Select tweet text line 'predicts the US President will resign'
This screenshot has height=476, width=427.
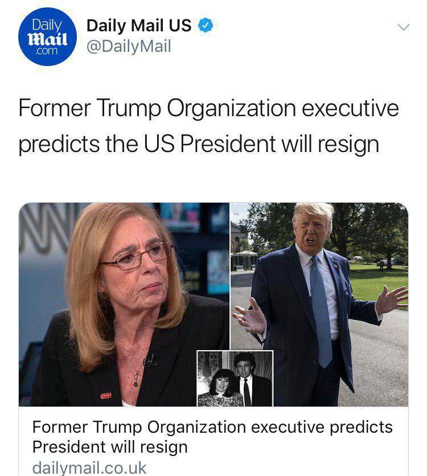click(x=199, y=144)
